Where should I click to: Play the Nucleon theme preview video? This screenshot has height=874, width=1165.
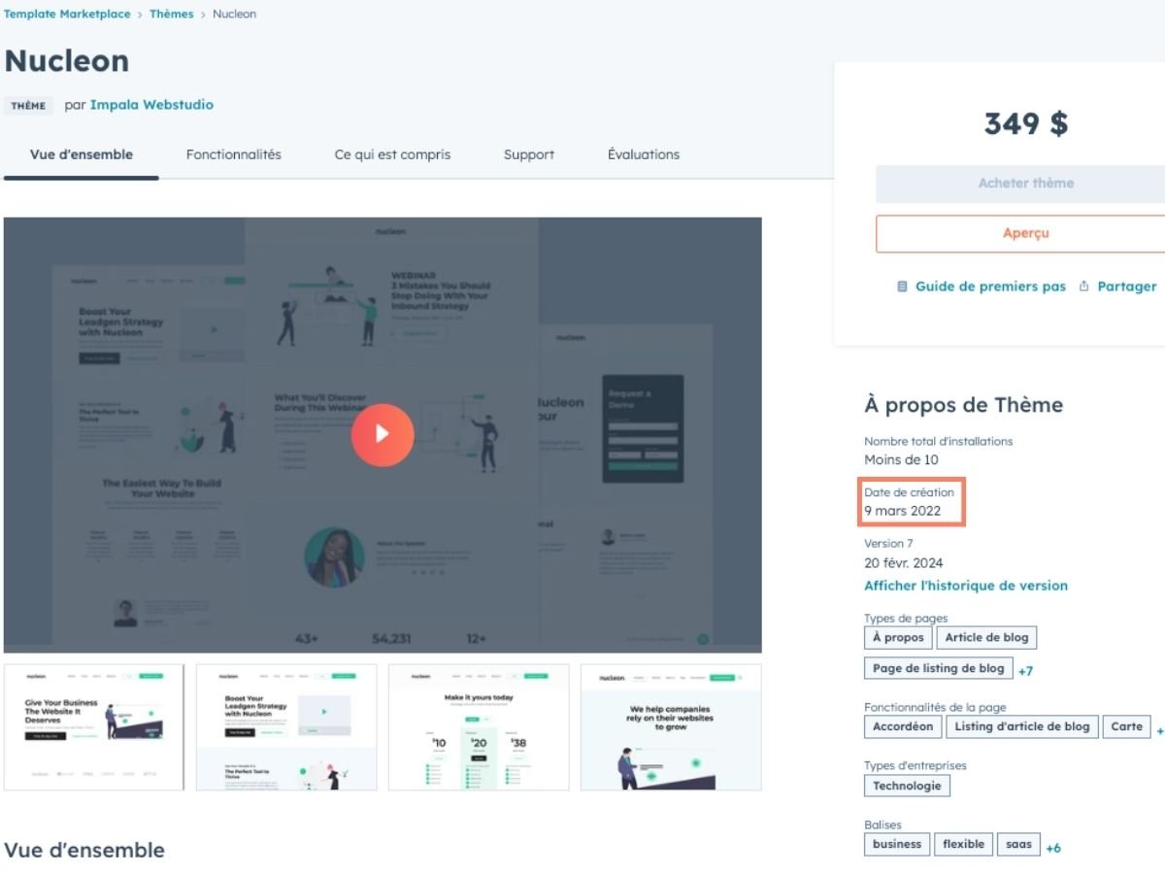pyautogui.click(x=383, y=434)
